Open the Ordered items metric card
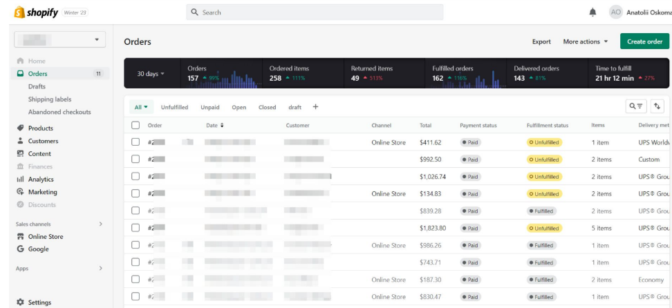Screen dimensions: 672x308 coord(303,73)
